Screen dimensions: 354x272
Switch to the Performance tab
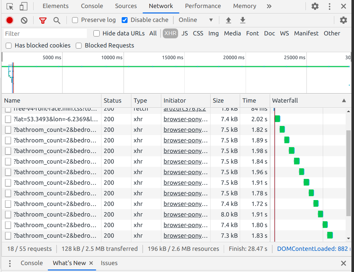[203, 6]
